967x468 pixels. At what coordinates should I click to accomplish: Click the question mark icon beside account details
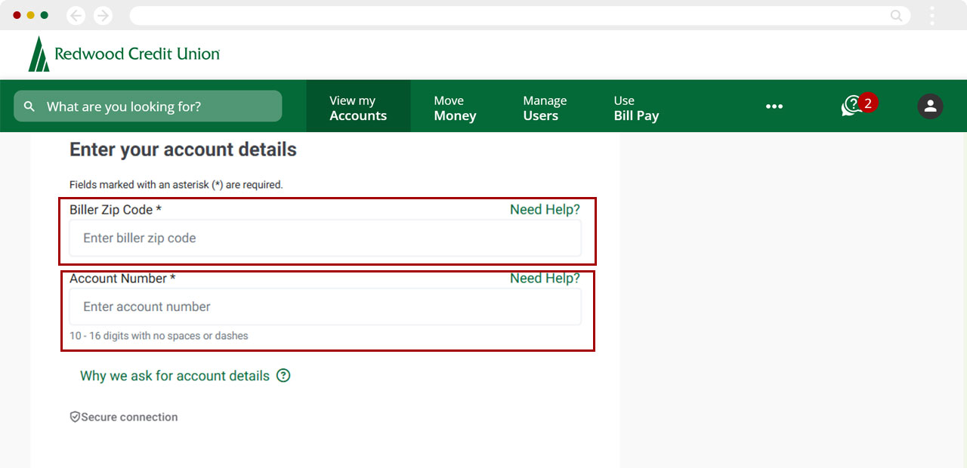283,376
